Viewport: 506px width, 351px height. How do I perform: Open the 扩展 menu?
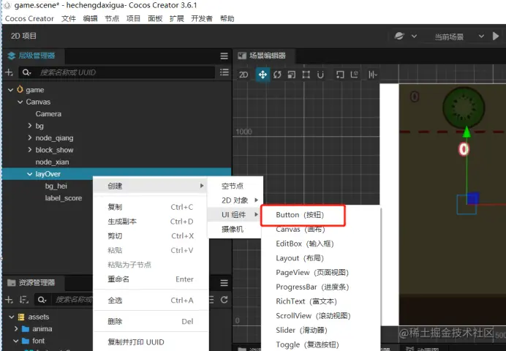[176, 19]
